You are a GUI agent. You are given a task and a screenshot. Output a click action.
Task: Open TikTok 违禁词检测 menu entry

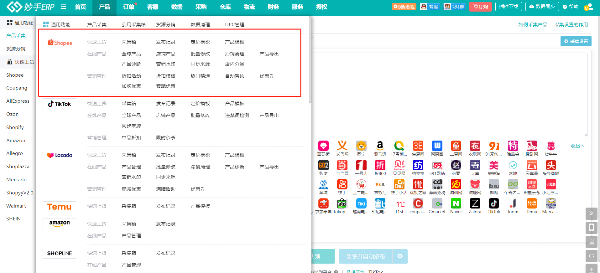(x=237, y=116)
